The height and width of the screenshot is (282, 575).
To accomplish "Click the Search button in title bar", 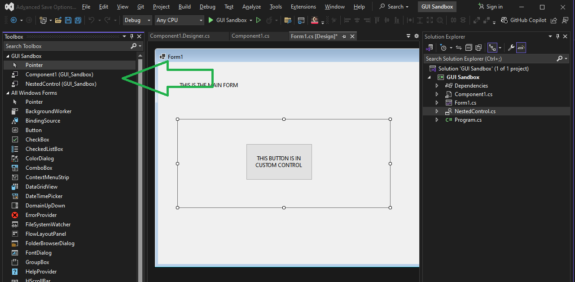I will point(394,7).
